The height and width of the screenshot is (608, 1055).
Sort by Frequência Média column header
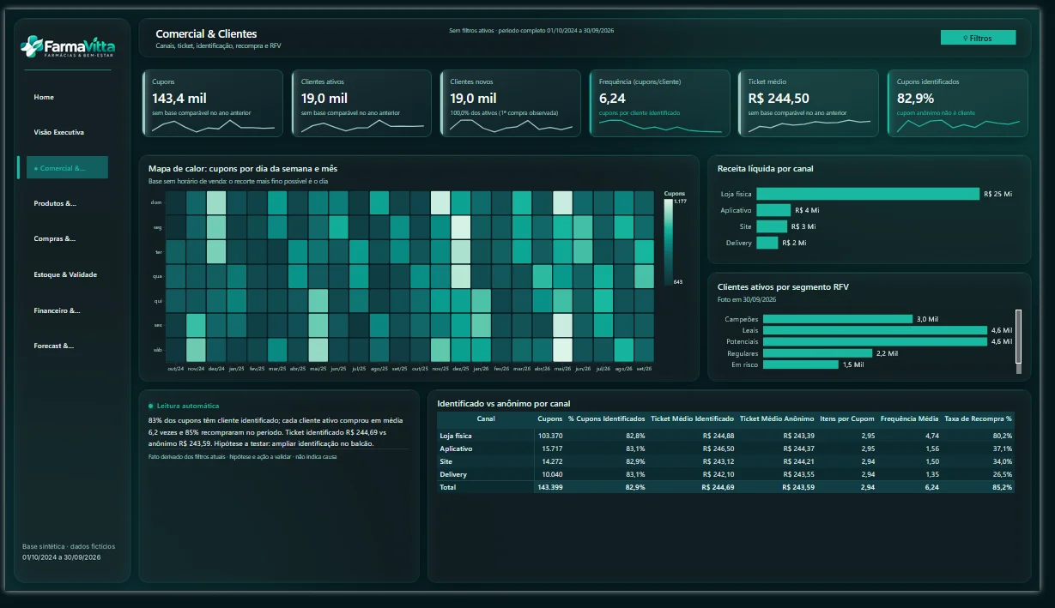coord(910,418)
